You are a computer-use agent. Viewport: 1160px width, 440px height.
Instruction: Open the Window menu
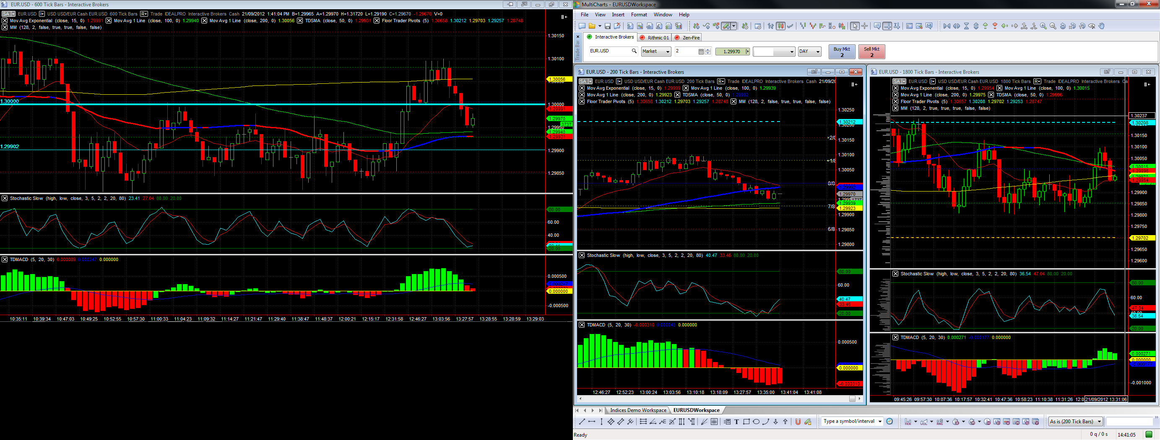[663, 15]
